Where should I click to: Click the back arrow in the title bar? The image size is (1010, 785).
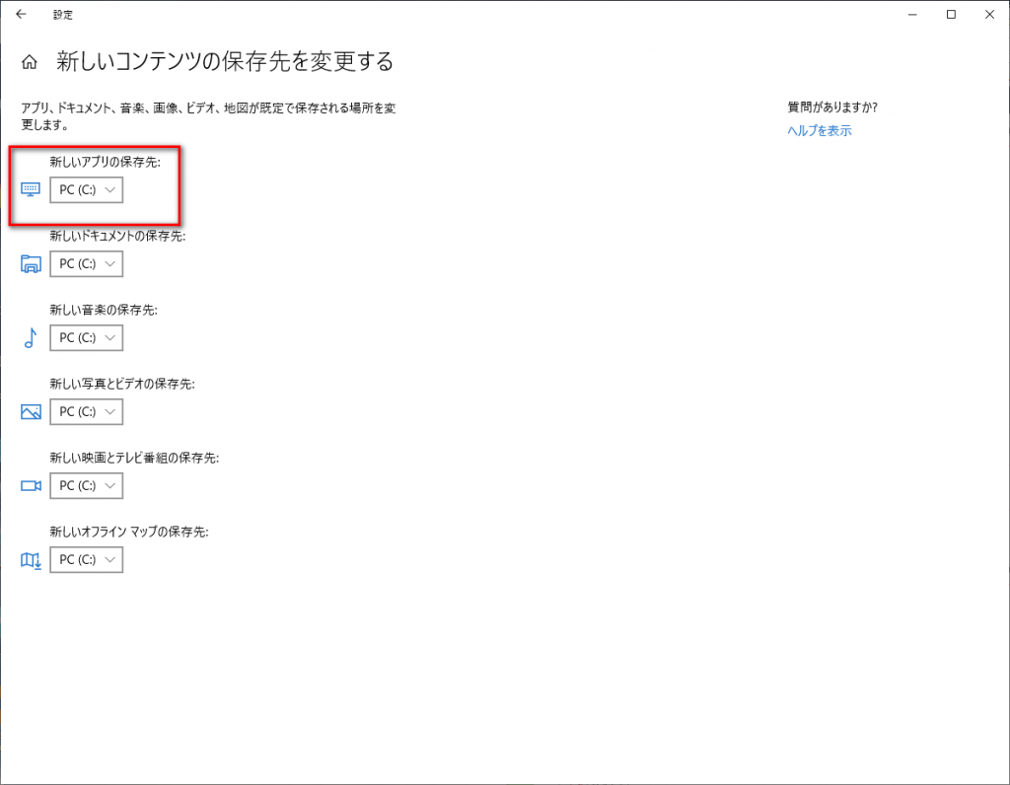pos(21,15)
